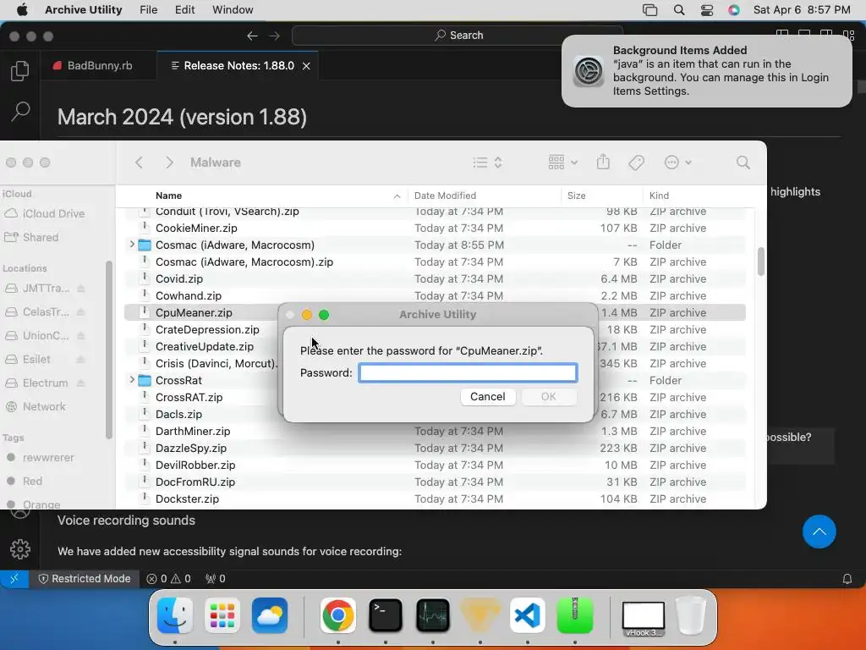The height and width of the screenshot is (650, 866).
Task: Open Chrome from the Dock
Action: pyautogui.click(x=338, y=615)
